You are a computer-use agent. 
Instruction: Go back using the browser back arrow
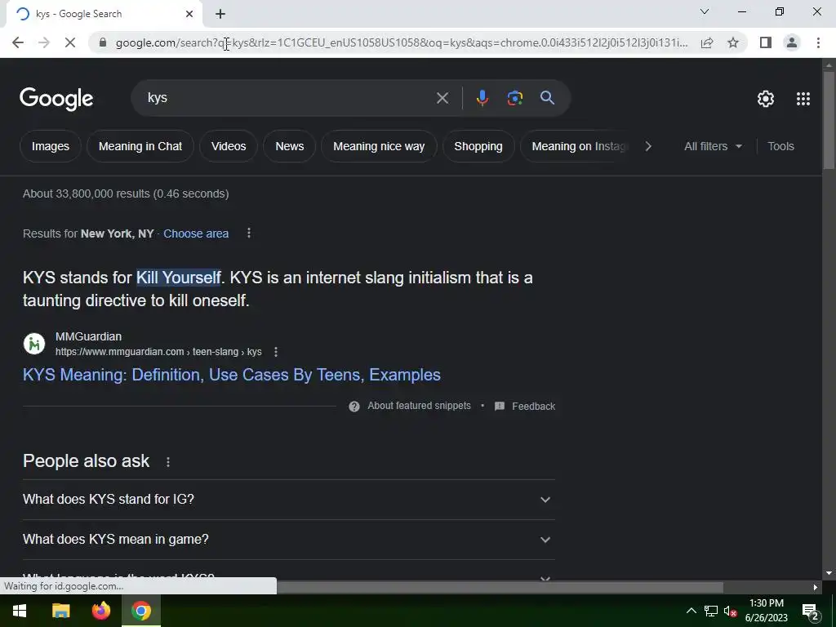click(x=18, y=42)
